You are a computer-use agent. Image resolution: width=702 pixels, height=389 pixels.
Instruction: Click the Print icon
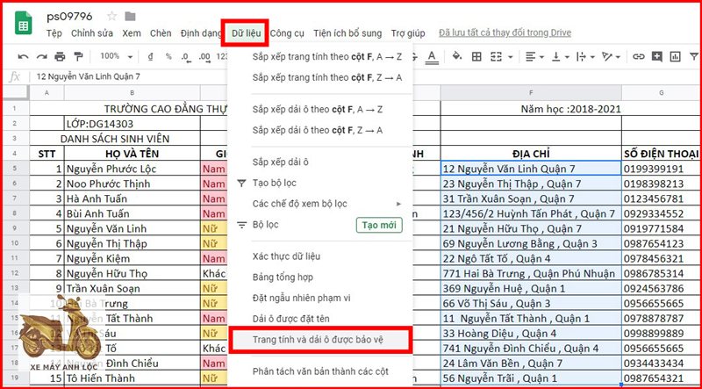pos(60,56)
